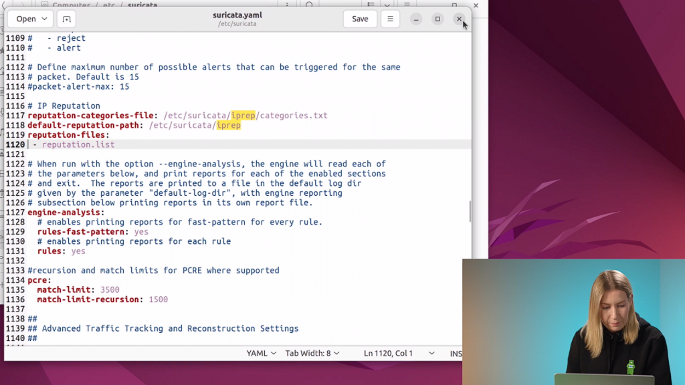Click the 'categories.txt' path segment

point(294,116)
